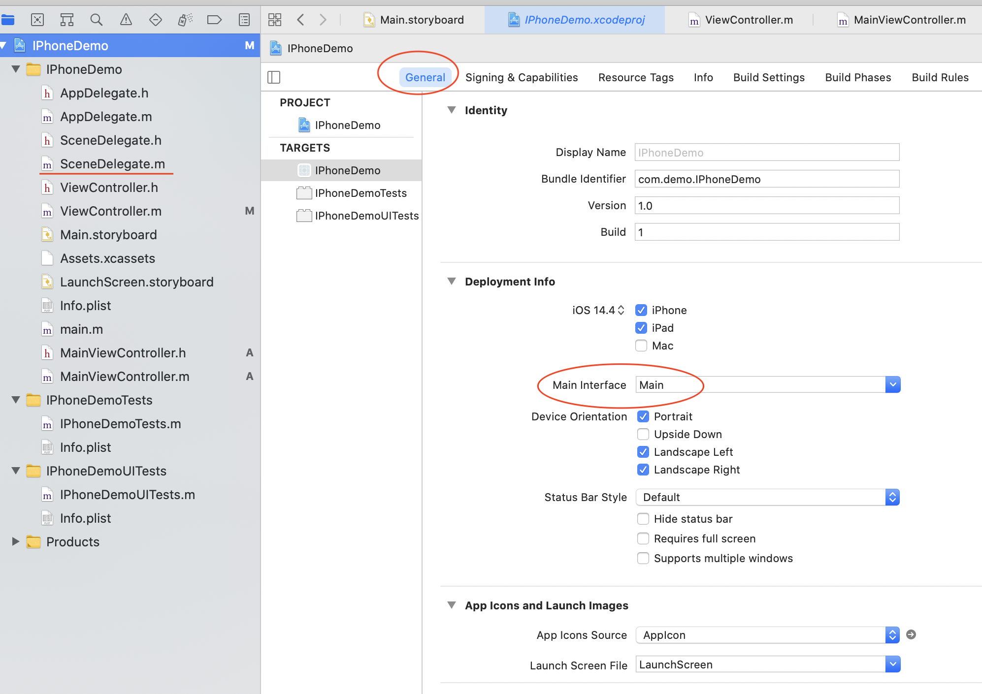Open the source control navigator icon
Screen dimensions: 982x694
pos(37,20)
